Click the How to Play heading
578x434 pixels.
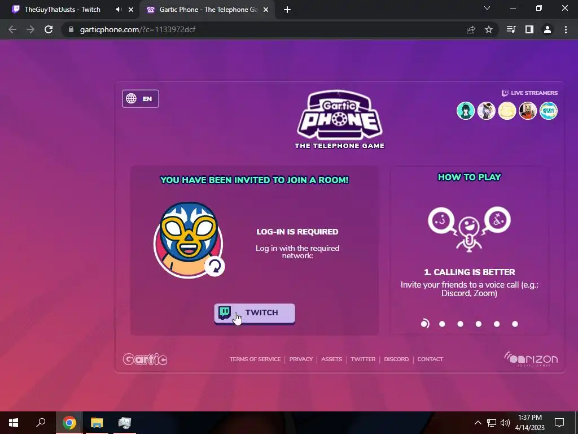tap(469, 177)
